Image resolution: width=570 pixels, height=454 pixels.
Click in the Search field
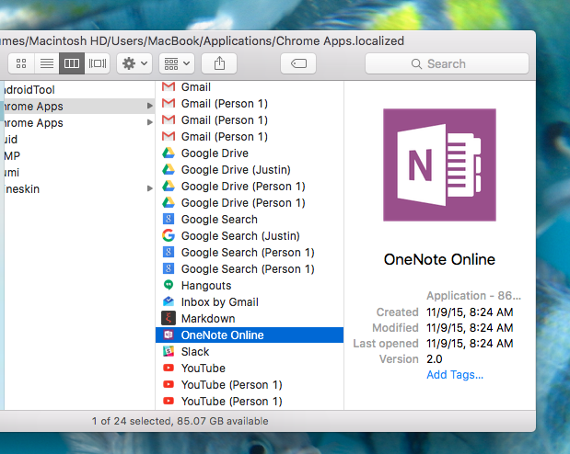(447, 63)
